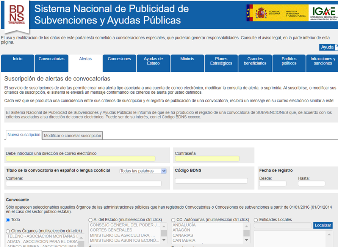Click the email address input field

pyautogui.click(x=81, y=159)
